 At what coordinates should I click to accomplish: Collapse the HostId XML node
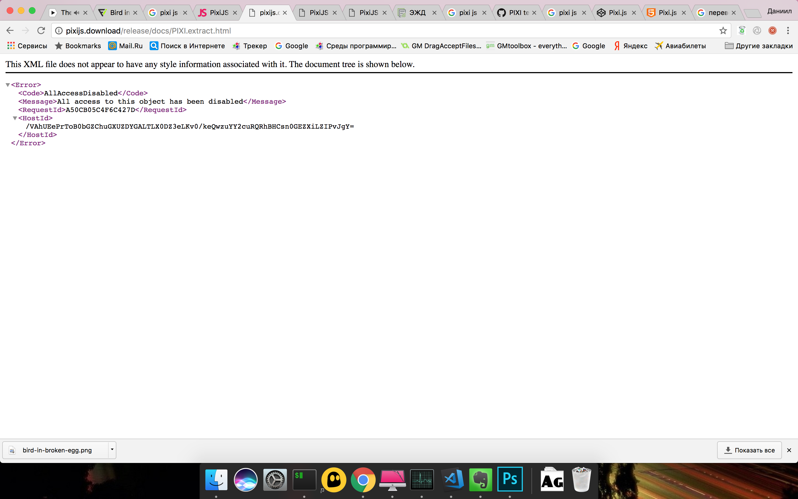click(15, 118)
